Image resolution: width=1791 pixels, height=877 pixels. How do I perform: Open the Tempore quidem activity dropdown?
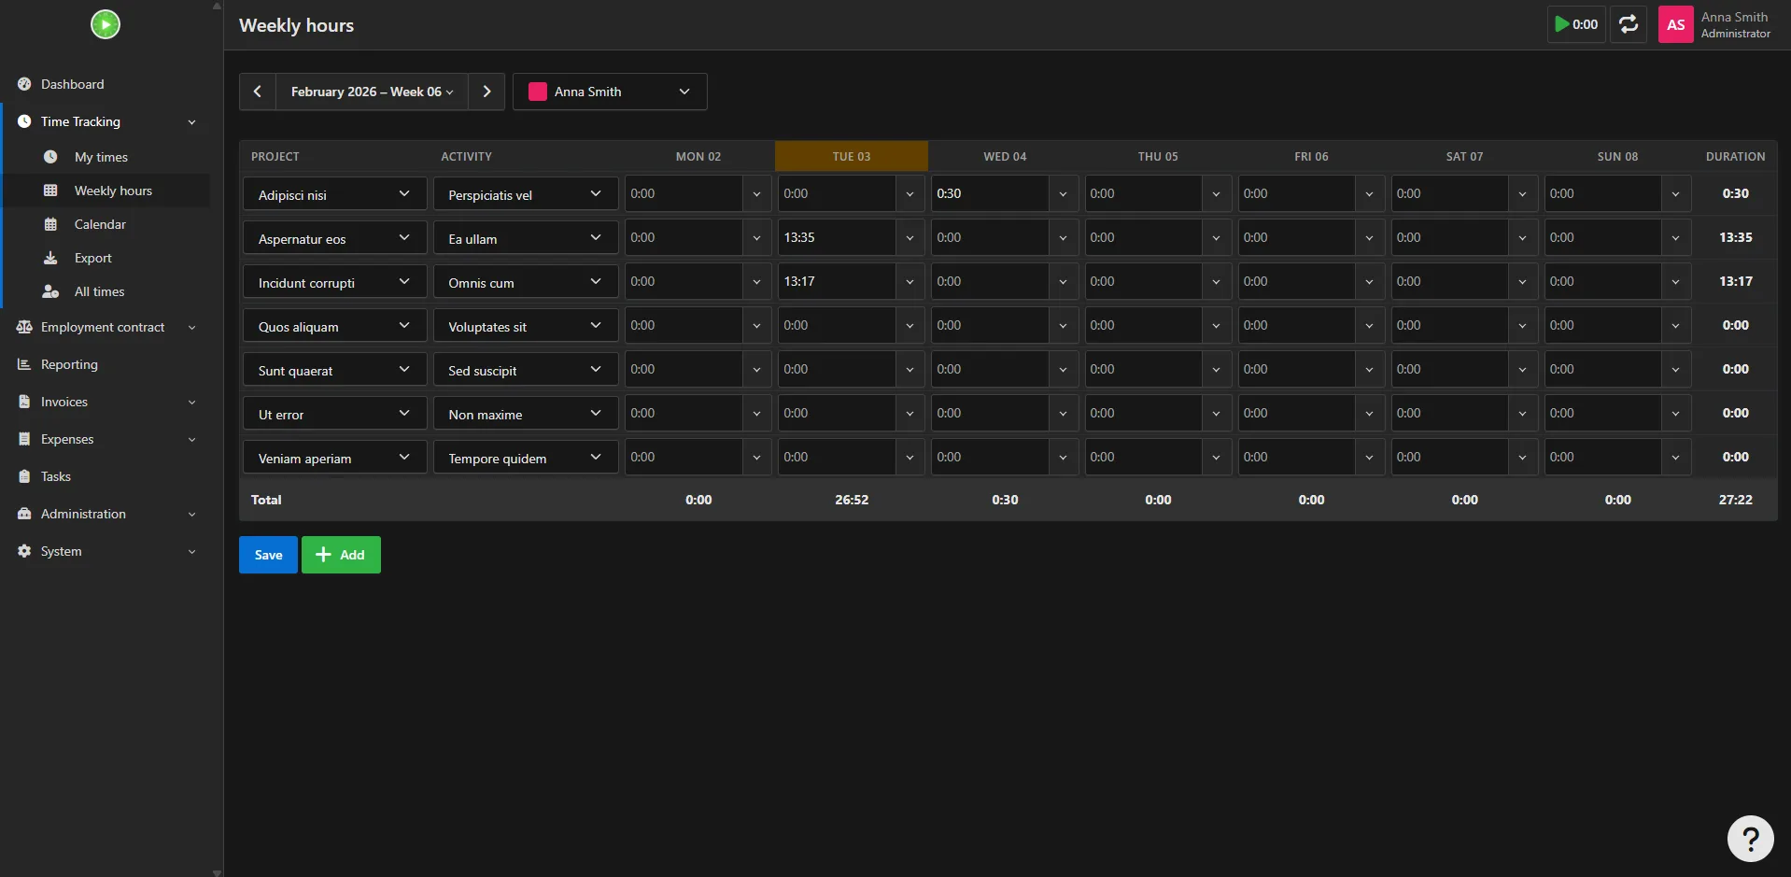coord(526,458)
